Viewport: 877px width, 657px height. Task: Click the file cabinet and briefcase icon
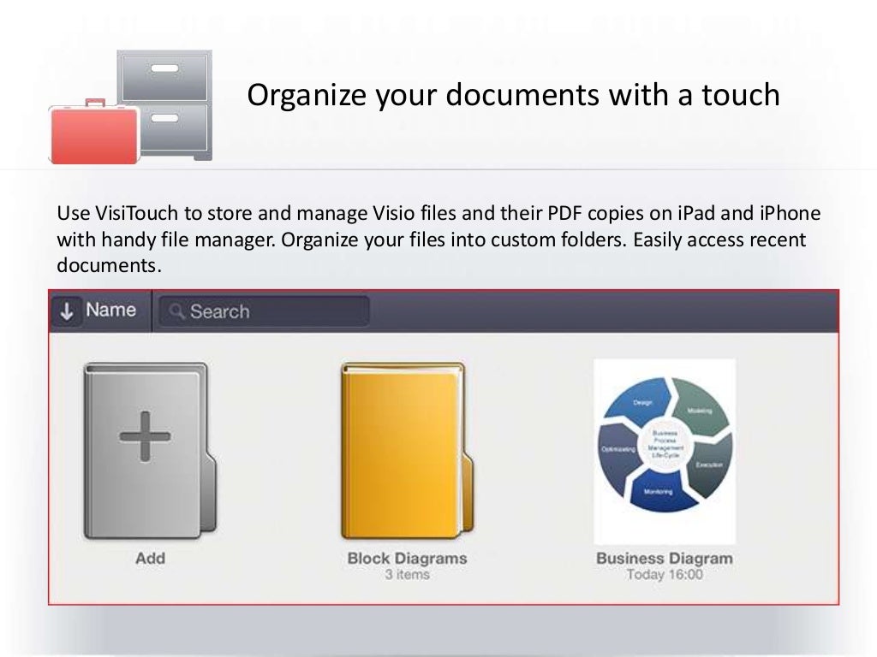coord(130,107)
